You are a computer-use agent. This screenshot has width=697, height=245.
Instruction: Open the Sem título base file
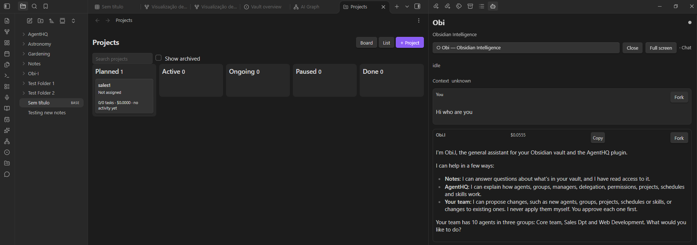coord(51,103)
